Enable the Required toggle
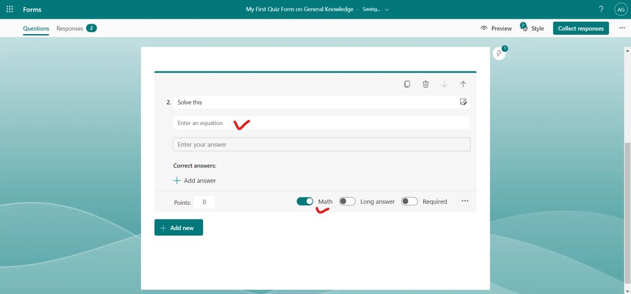Viewport: 631px width, 294px height. [410, 201]
